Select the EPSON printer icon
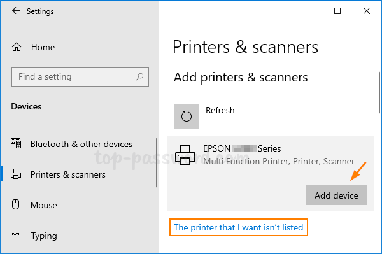The height and width of the screenshot is (254, 382). pyautogui.click(x=185, y=155)
